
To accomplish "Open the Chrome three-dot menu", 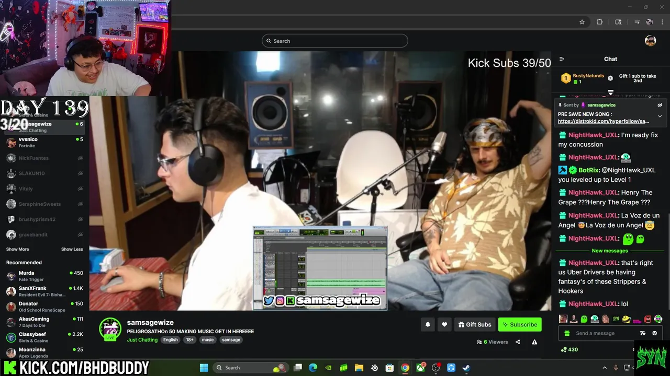I will [663, 22].
